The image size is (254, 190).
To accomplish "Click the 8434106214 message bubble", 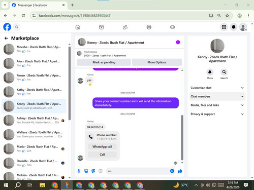I will 95,127.
